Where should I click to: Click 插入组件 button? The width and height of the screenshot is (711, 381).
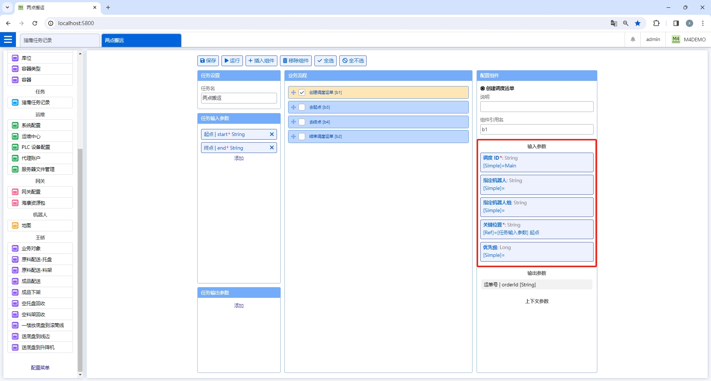[x=261, y=61]
